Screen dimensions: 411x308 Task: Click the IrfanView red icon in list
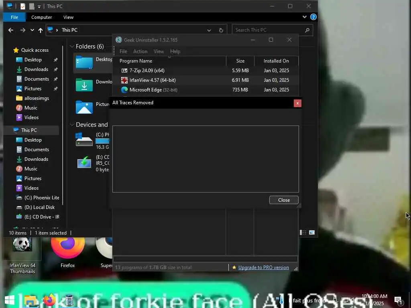point(124,80)
